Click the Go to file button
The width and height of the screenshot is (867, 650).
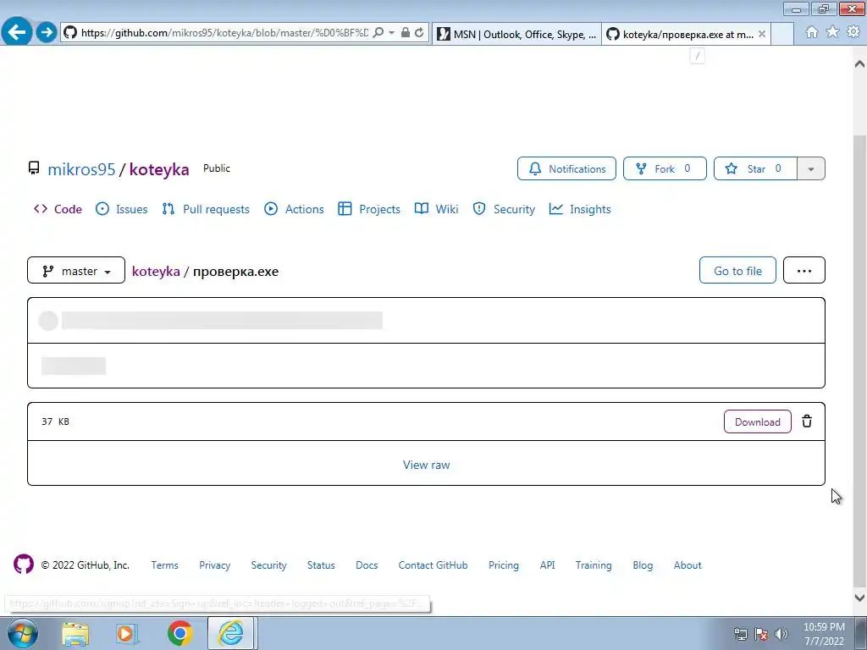(x=737, y=270)
